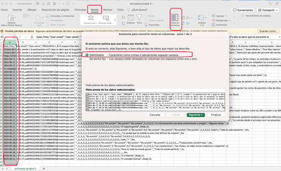Open the Inicio ribbon tab
This screenshot has width=281, height=171.
4,10
